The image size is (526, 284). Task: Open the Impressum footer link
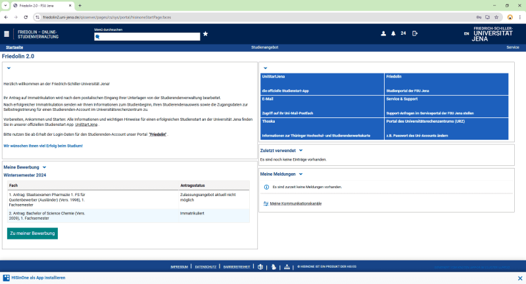179,266
